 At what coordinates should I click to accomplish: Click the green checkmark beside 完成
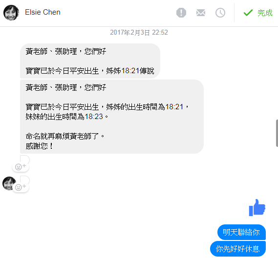248,13
